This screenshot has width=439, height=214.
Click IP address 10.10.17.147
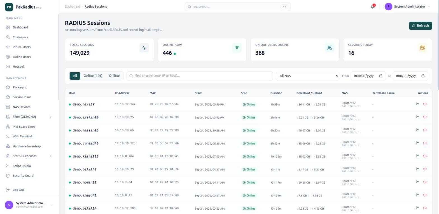125,104
